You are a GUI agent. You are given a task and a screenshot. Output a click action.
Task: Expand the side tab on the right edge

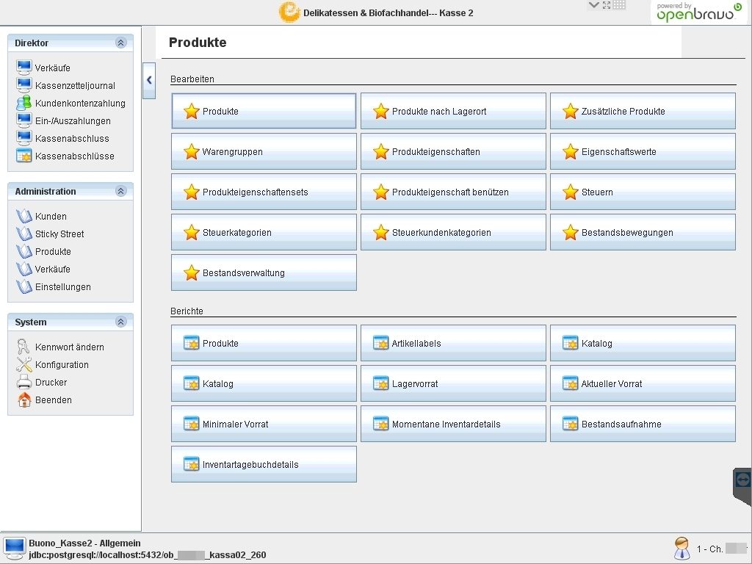click(742, 485)
